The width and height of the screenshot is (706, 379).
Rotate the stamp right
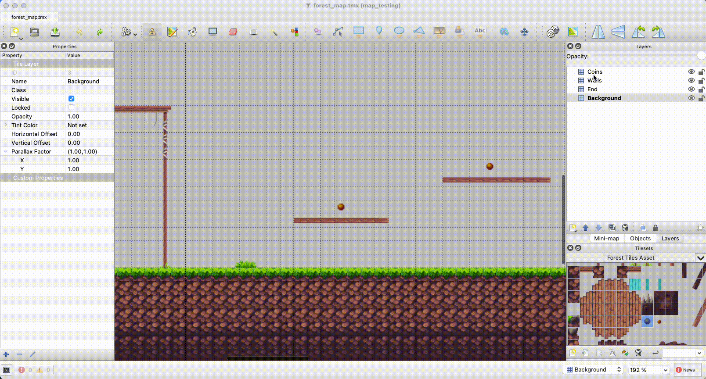(x=658, y=32)
